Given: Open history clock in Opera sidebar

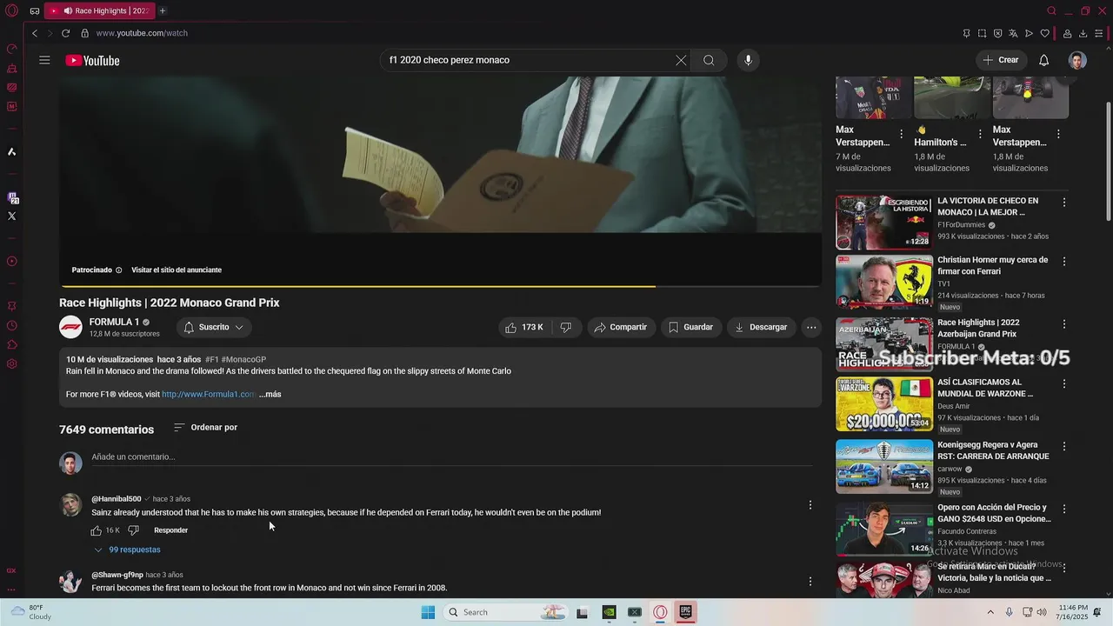Looking at the screenshot, I should (x=11, y=325).
